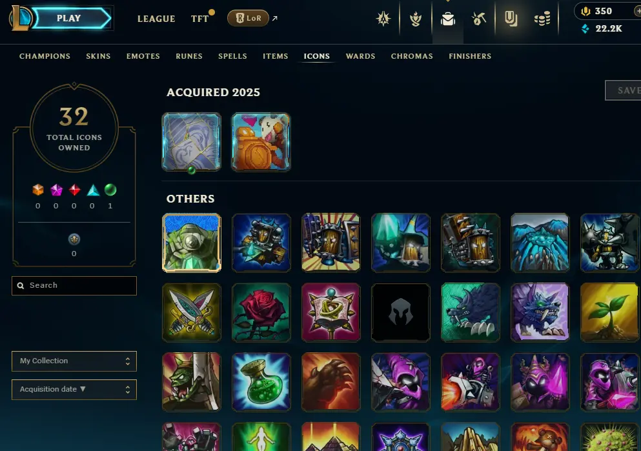This screenshot has height=451, width=641.
Task: Toggle the orange gem rarity filter
Action: [x=38, y=190]
